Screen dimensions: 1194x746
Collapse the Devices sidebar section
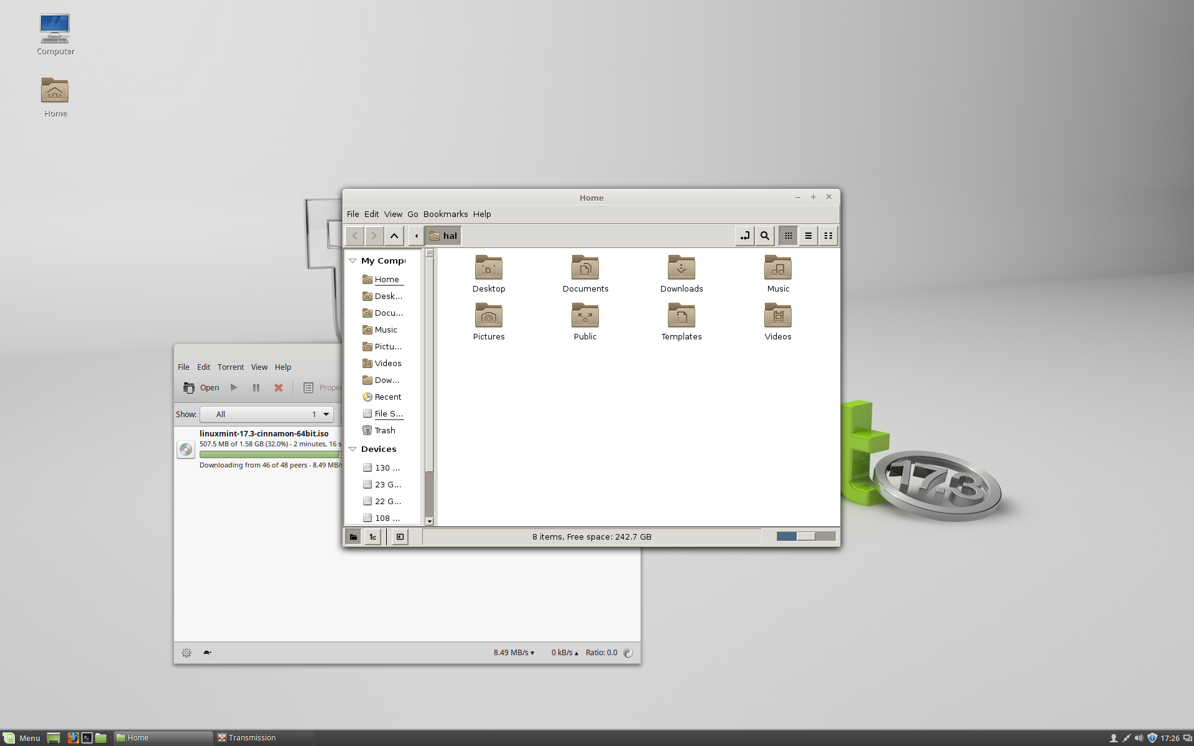point(353,449)
